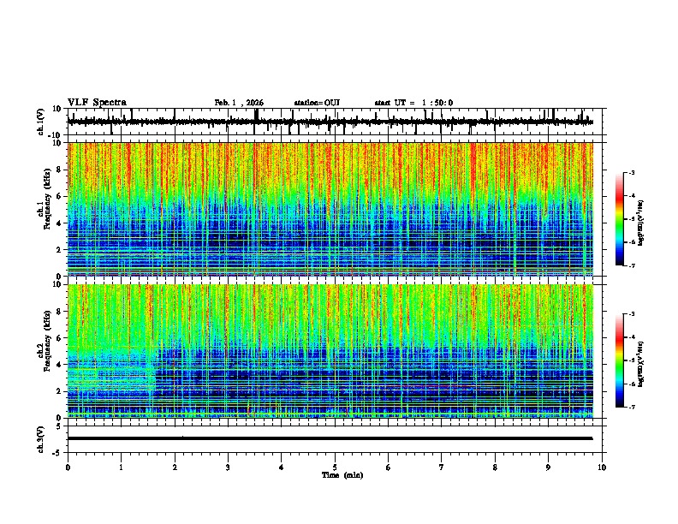Click the ch.3 flat voltage trace
Screen dimensions: 678x524
pyautogui.click(x=330, y=438)
